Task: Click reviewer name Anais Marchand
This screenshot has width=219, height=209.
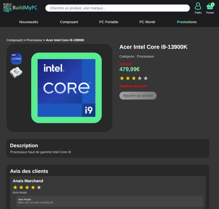Action: click(28, 181)
